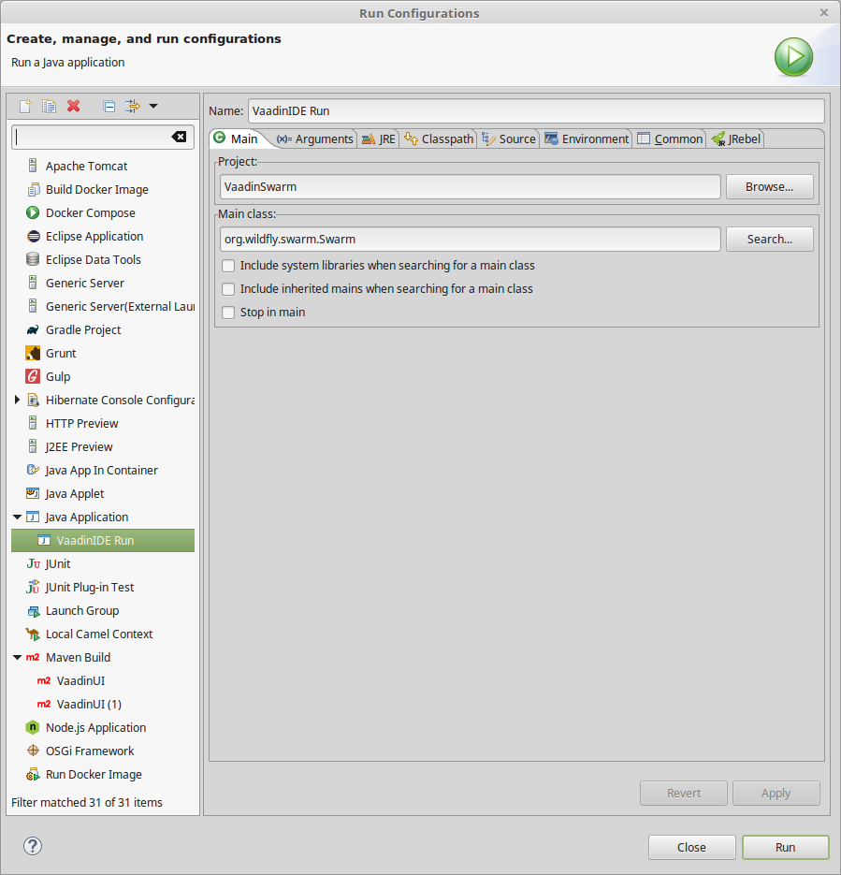Viewport: 841px width, 875px height.
Task: Switch to the Common tab
Action: [670, 139]
